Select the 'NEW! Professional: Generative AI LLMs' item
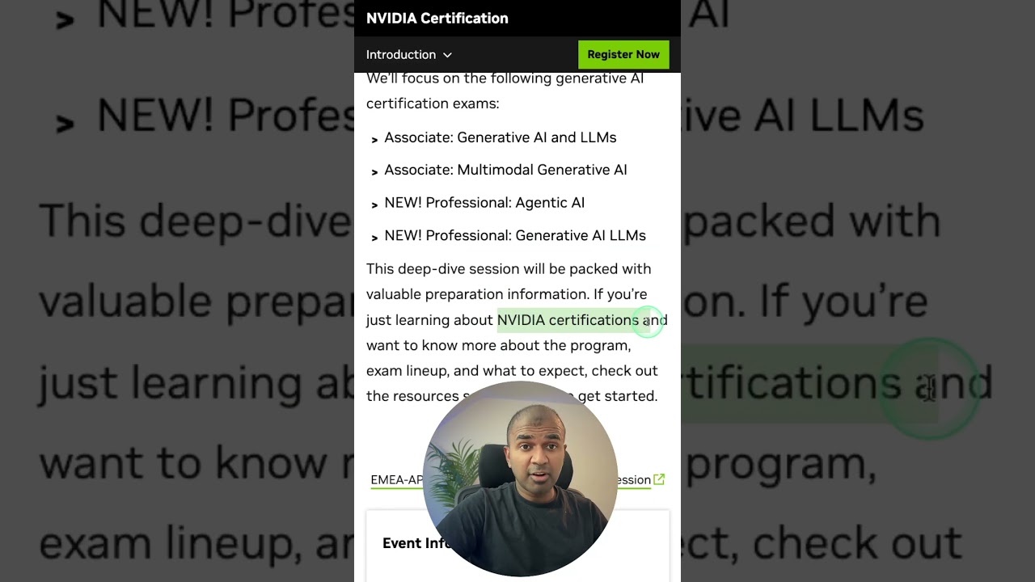Viewport: 1035px width, 582px height. coord(515,236)
